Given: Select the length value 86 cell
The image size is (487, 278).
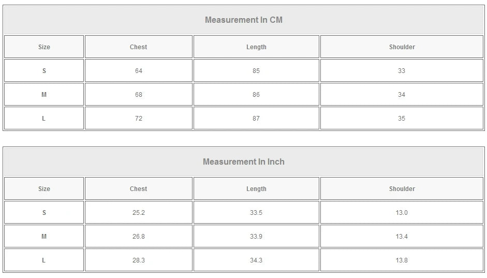Looking at the screenshot, I should click(256, 95).
